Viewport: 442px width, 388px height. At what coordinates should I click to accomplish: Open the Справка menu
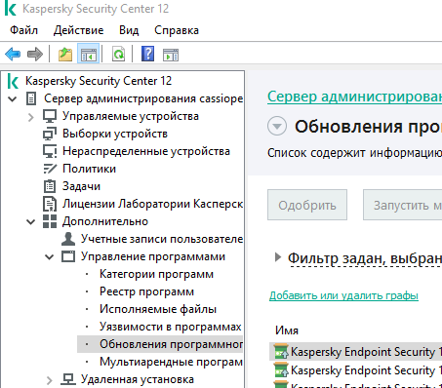(x=177, y=30)
